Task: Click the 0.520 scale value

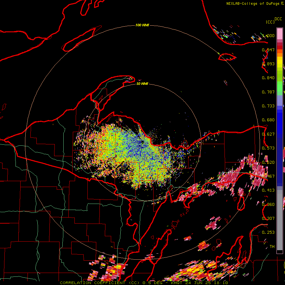Action: point(268,162)
